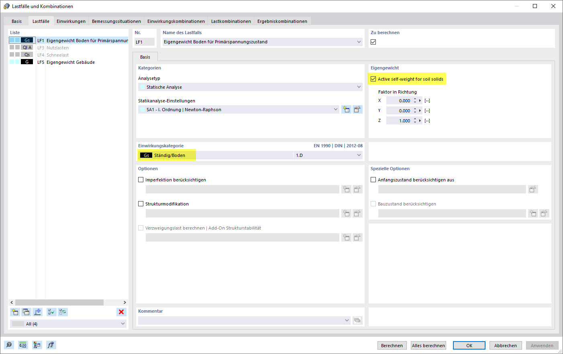Create new static analysis settings icon
This screenshot has height=354, width=563.
[346, 109]
